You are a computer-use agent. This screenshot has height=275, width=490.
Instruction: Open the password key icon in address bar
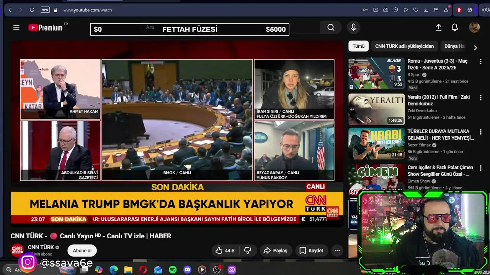[x=366, y=10]
